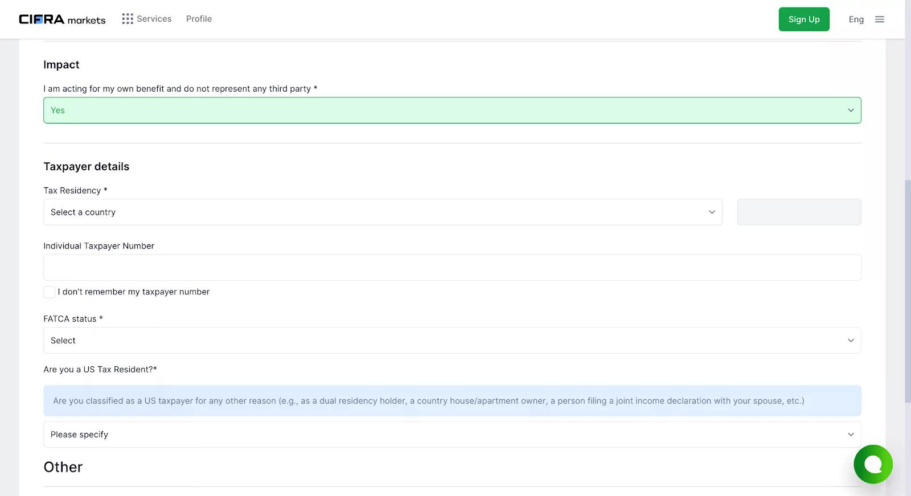Open the "Please specify" US tax resident dropdown
Viewport: 911px width, 496px height.
444,434
